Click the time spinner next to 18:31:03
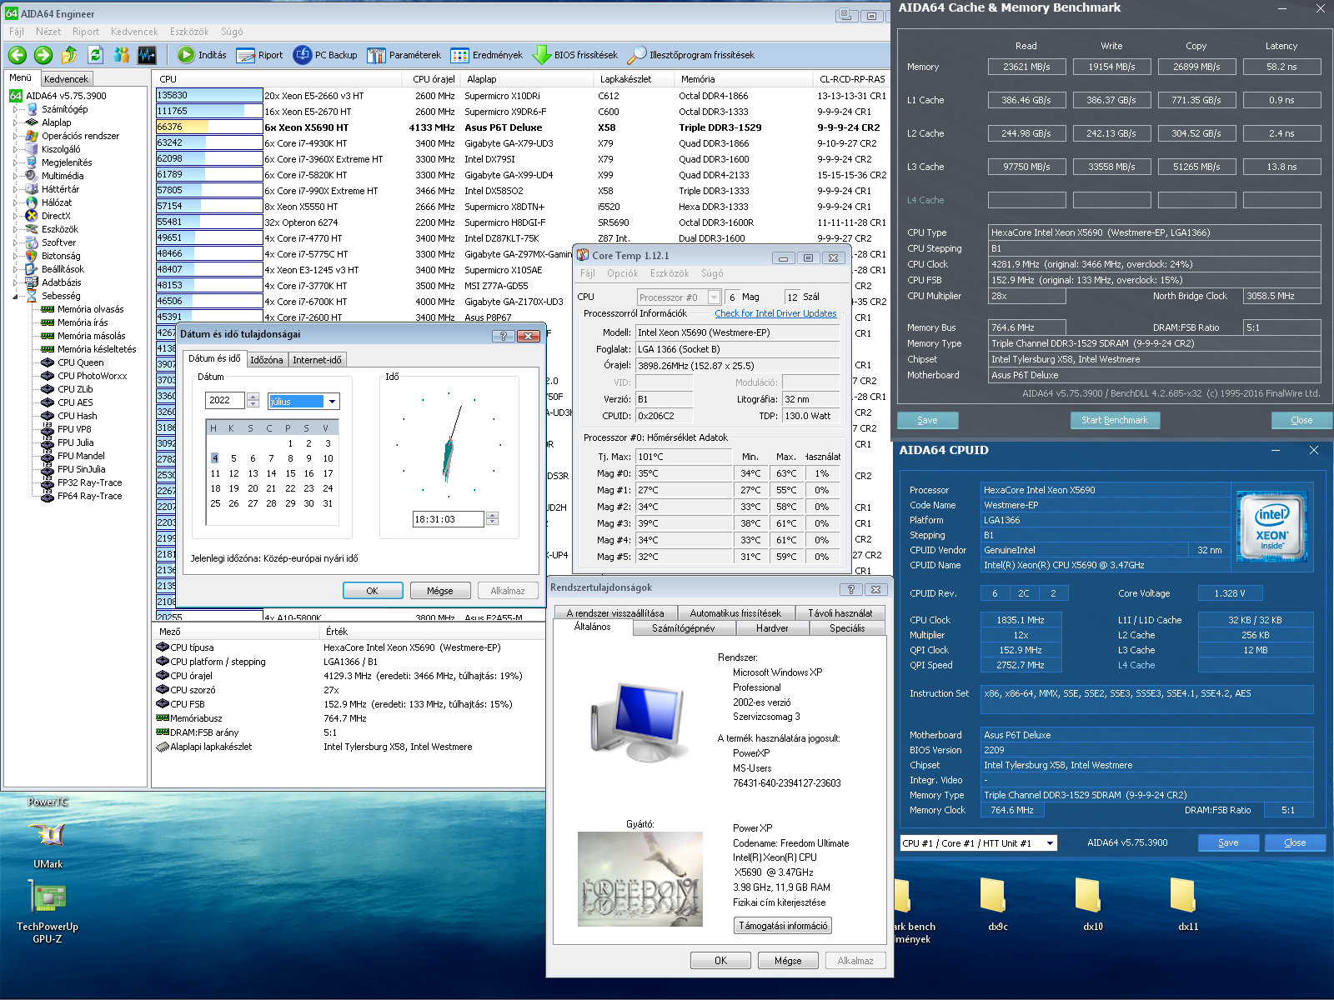 pyautogui.click(x=492, y=519)
